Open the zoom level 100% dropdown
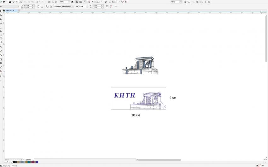 click(x=69, y=2)
